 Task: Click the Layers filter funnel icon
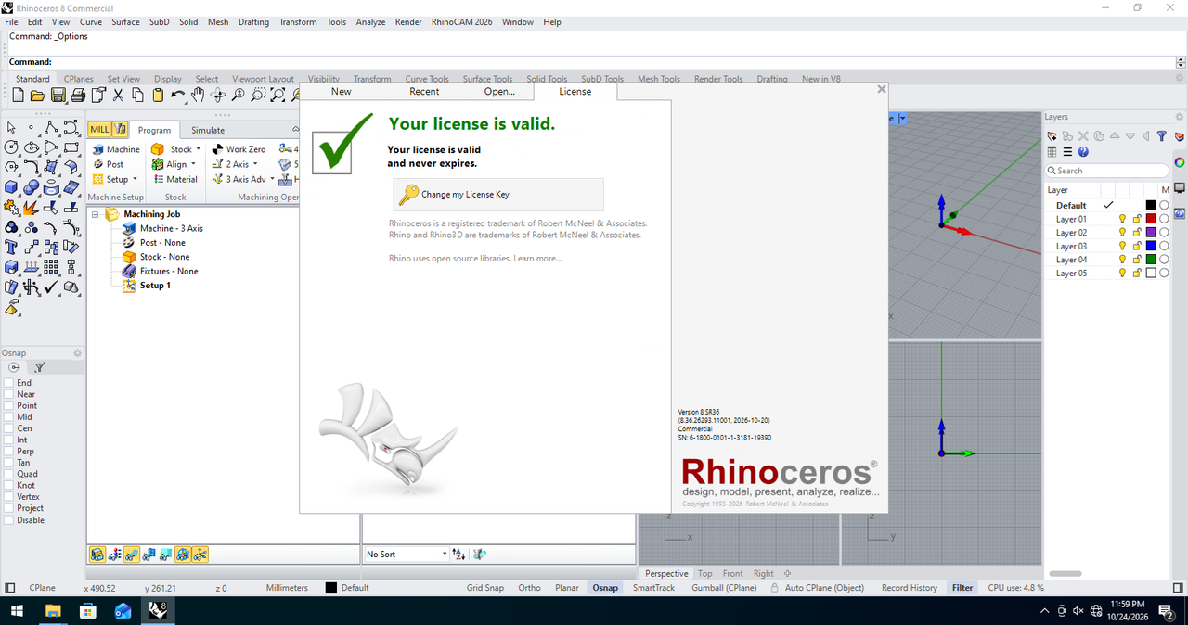coord(1161,135)
